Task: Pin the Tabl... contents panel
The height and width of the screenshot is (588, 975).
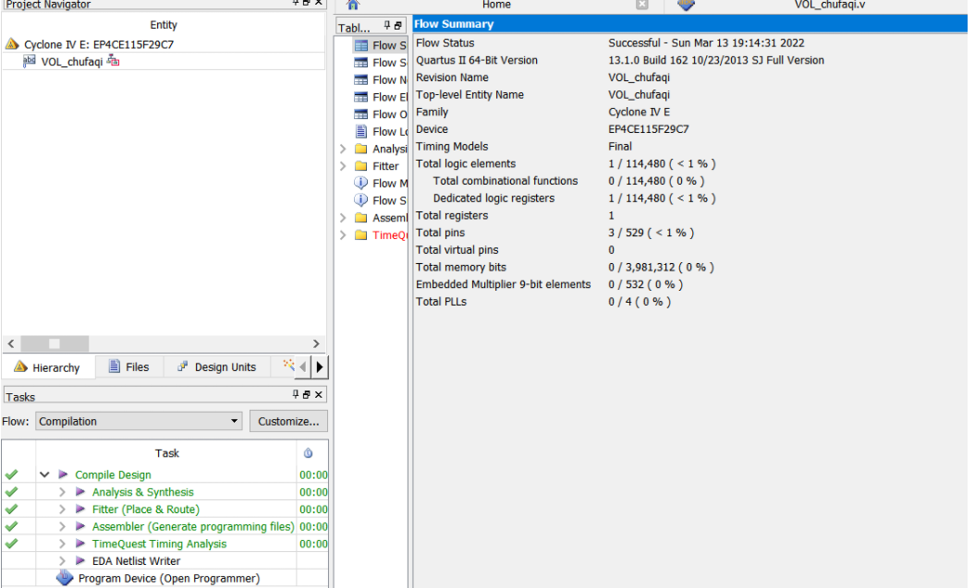Action: point(387,26)
